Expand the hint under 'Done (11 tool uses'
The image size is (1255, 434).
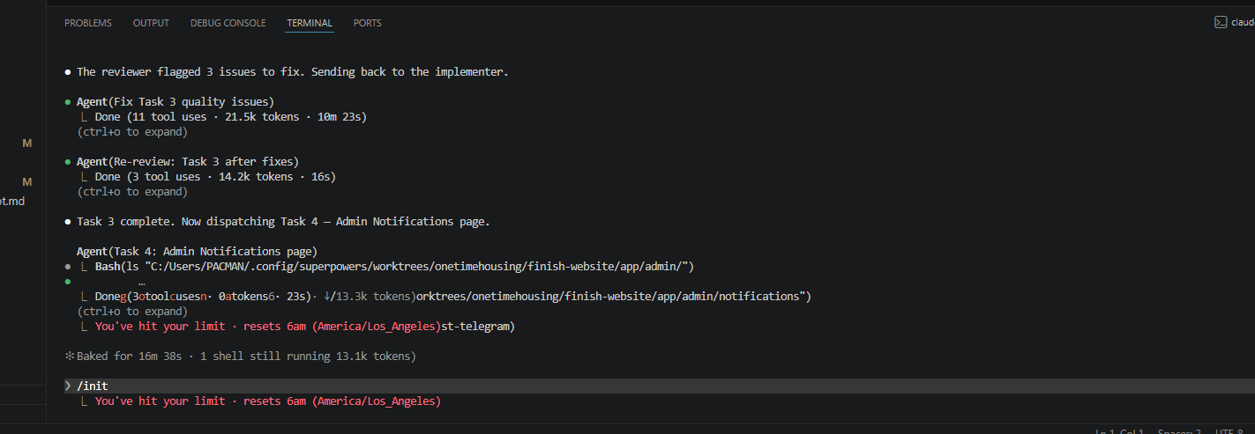coord(132,132)
